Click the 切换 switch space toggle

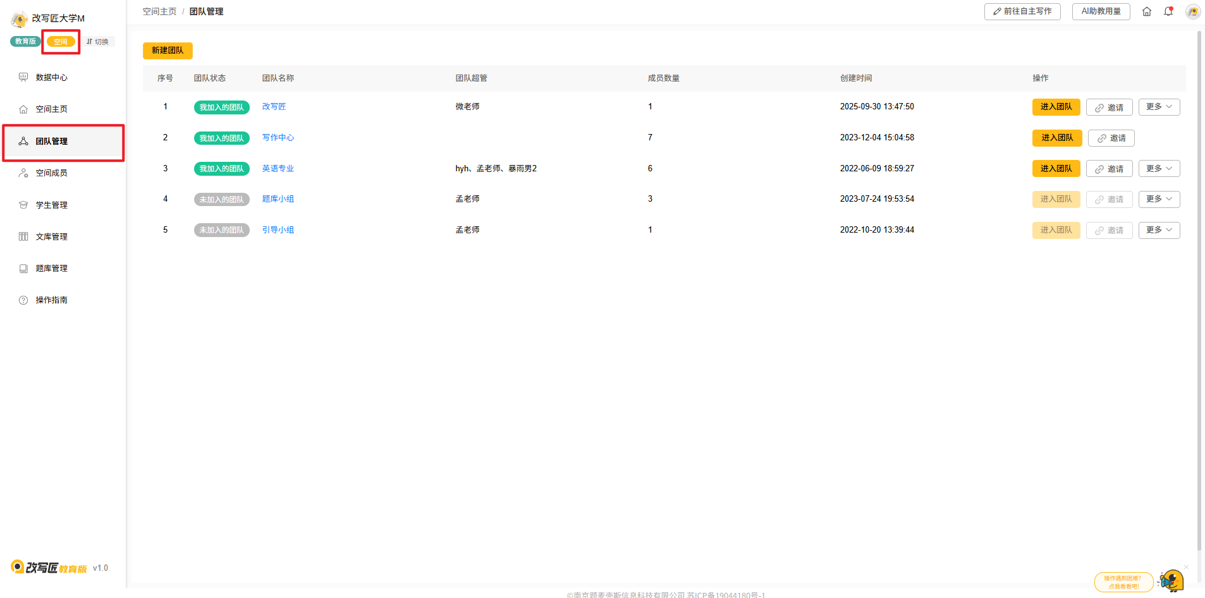[98, 42]
